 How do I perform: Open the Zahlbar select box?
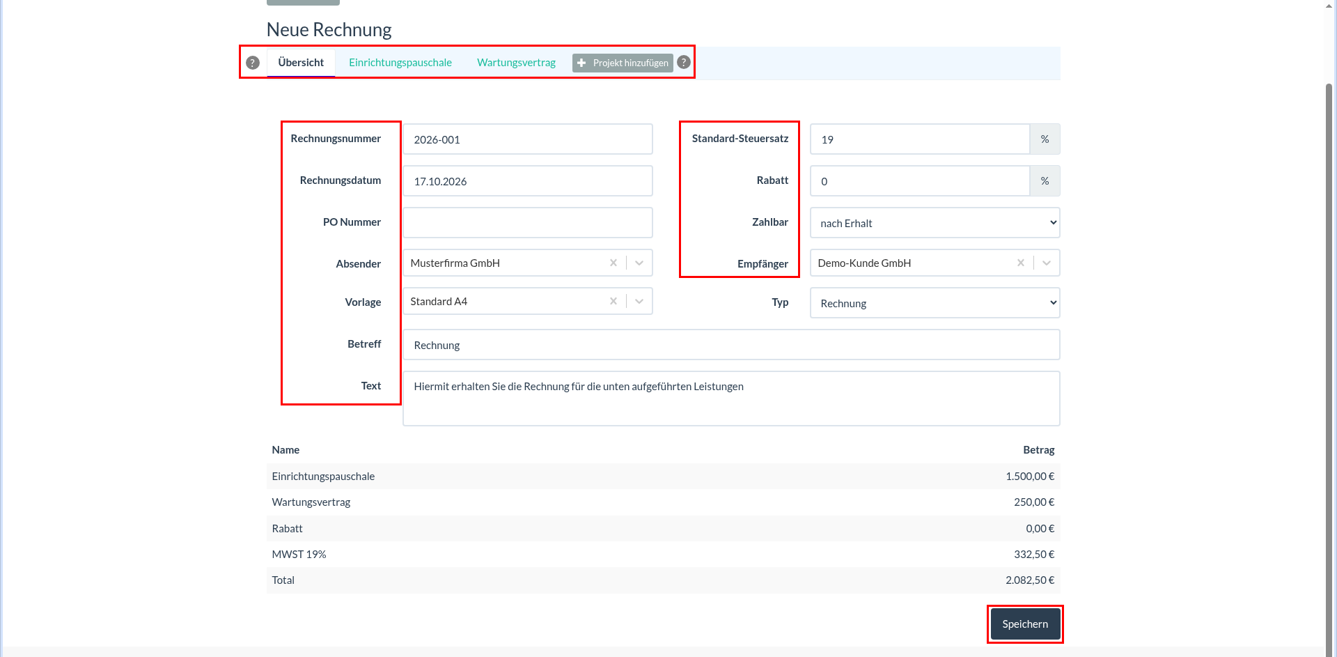pyautogui.click(x=935, y=223)
